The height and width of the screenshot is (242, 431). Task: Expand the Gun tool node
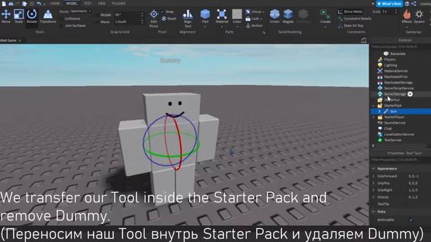click(x=379, y=112)
